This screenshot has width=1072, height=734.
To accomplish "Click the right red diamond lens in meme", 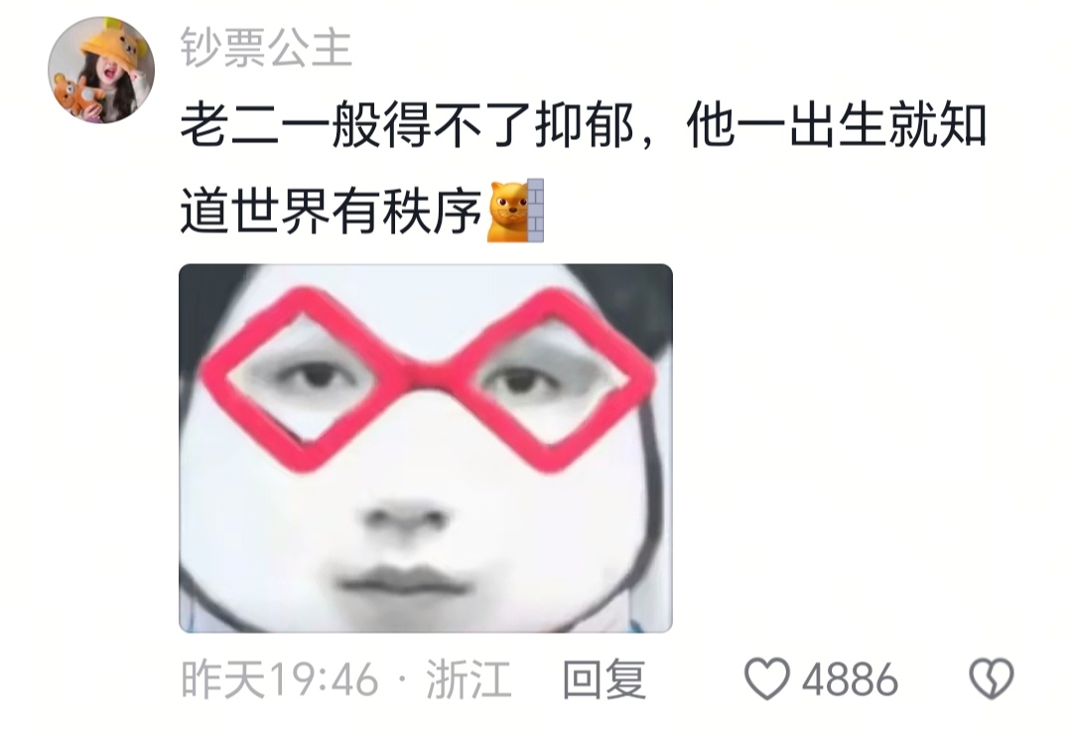I will click(553, 380).
